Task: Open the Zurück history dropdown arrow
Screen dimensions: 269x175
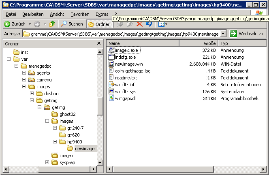Action: (x=30, y=24)
